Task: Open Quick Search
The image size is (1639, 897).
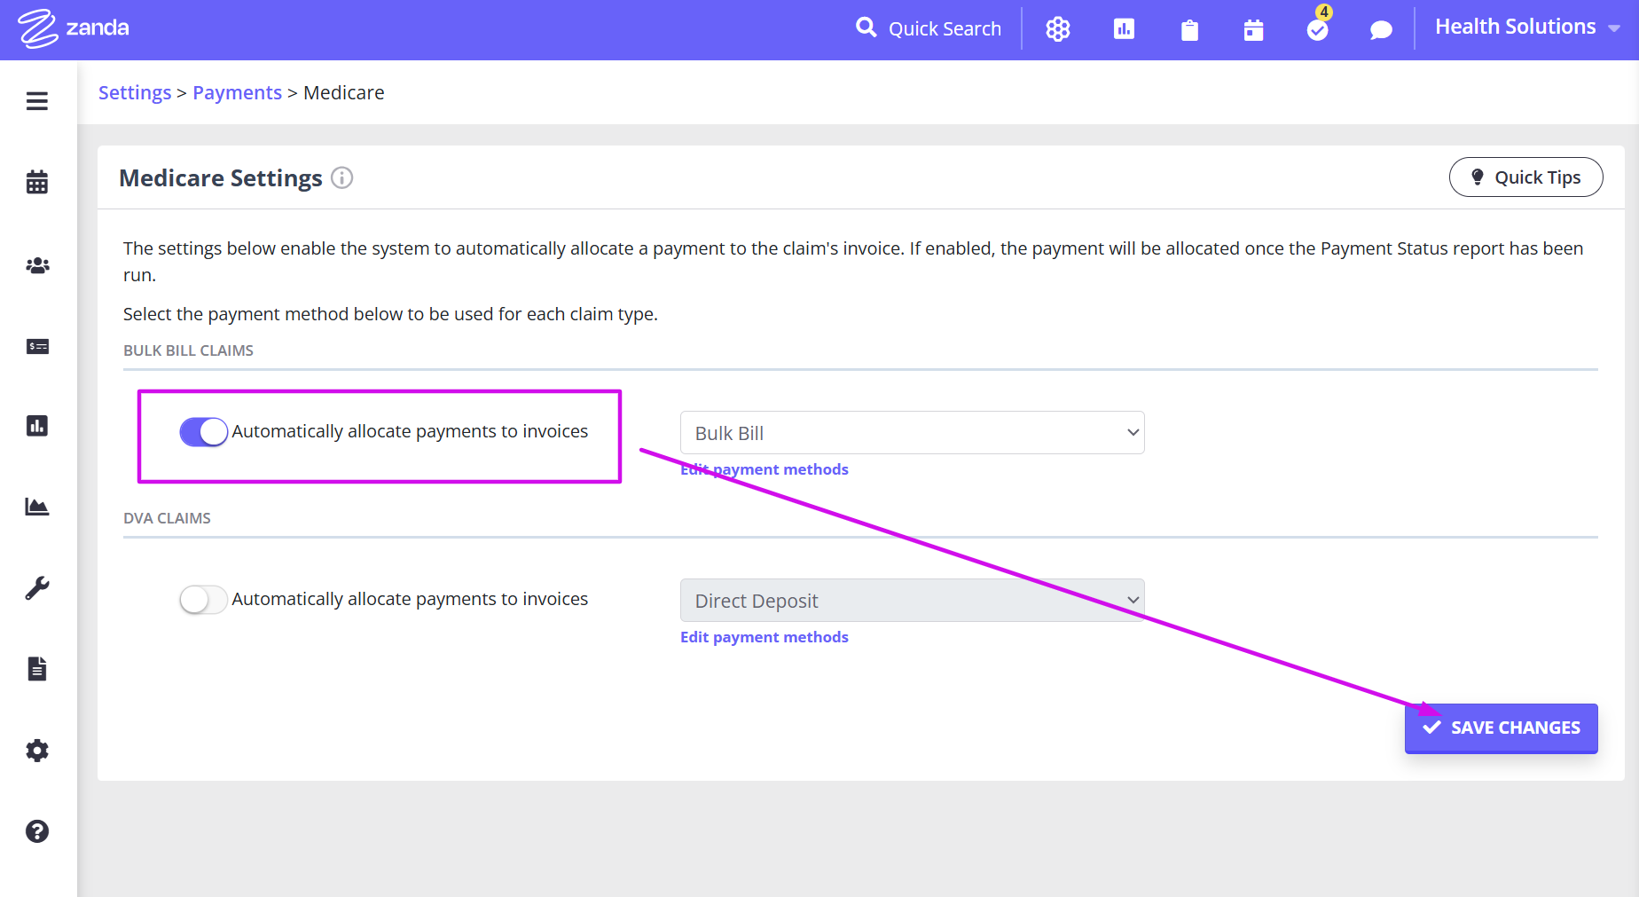Action: (929, 28)
